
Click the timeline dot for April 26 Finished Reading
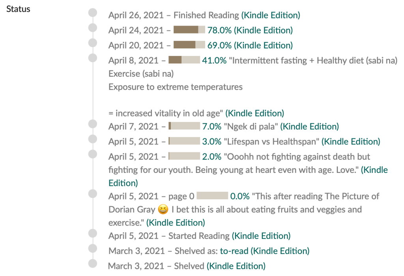[x=93, y=13]
